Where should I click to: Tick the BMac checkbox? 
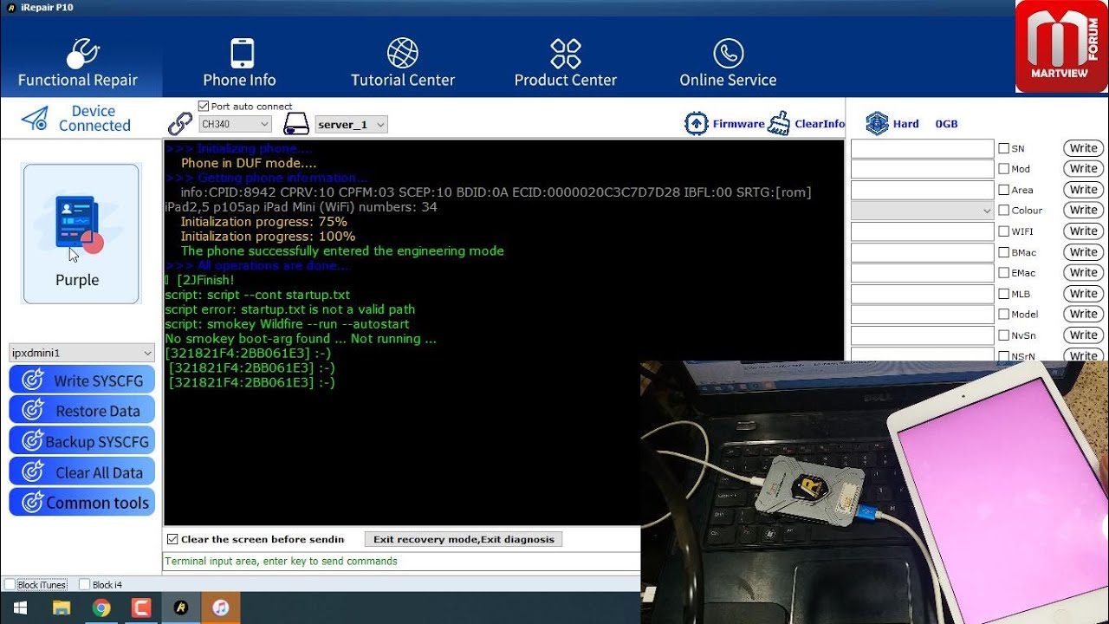[x=1003, y=252]
